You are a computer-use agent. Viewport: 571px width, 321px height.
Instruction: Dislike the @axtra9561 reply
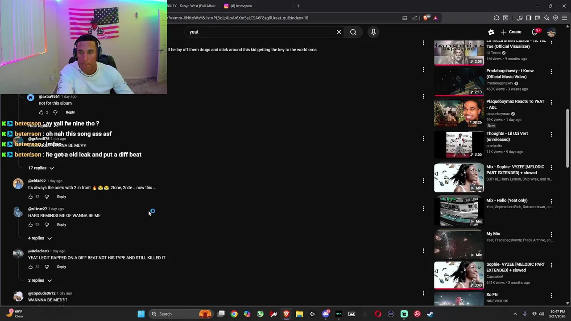[55, 112]
